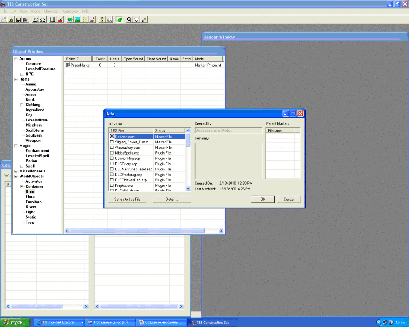Open the Windows пуск start button
The width and height of the screenshot is (409, 327).
(x=15, y=323)
